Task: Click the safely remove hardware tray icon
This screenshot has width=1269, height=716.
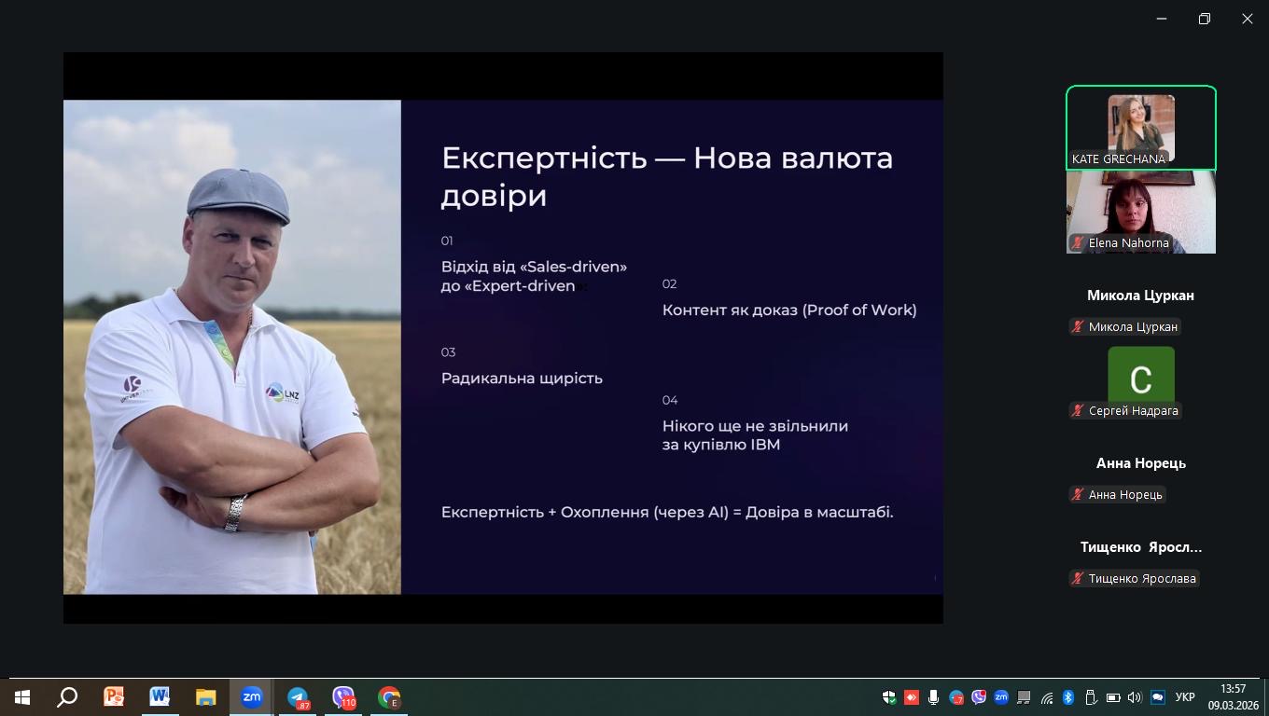Action: pos(1091,697)
